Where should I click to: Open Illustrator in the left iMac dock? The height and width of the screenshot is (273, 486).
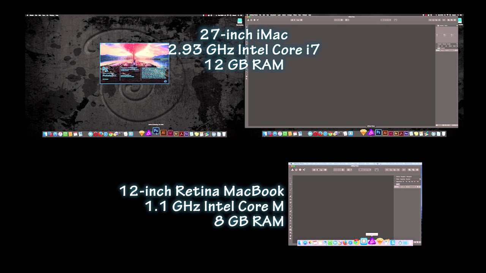[164, 133]
